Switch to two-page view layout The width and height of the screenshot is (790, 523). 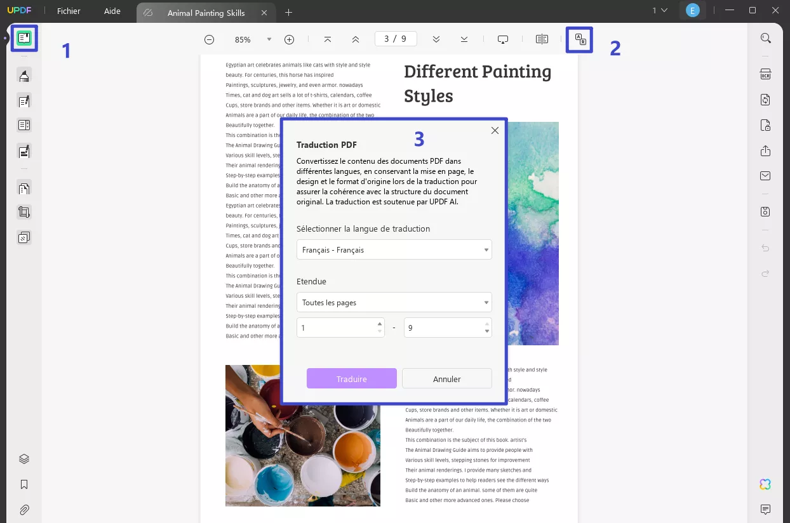(x=541, y=39)
